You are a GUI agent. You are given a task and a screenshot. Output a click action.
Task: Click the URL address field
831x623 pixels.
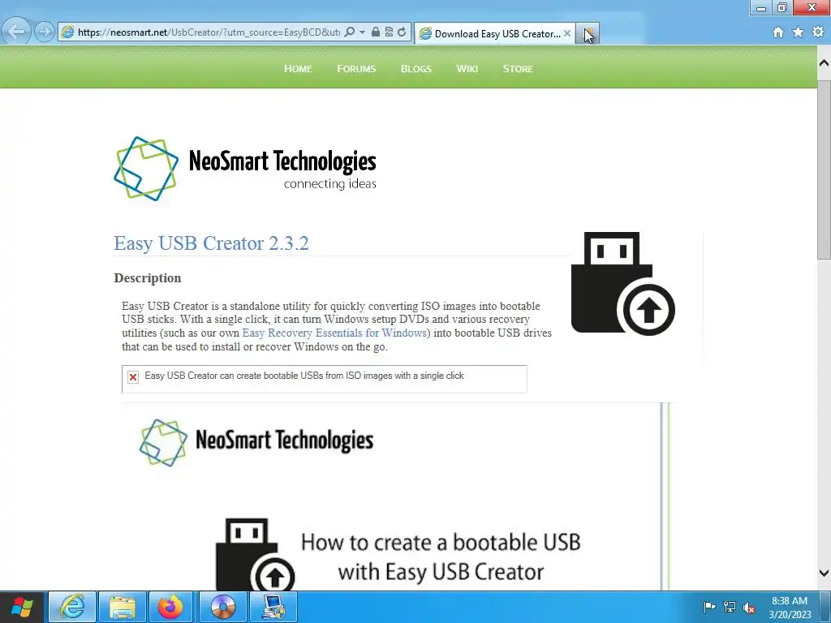pyautogui.click(x=209, y=32)
